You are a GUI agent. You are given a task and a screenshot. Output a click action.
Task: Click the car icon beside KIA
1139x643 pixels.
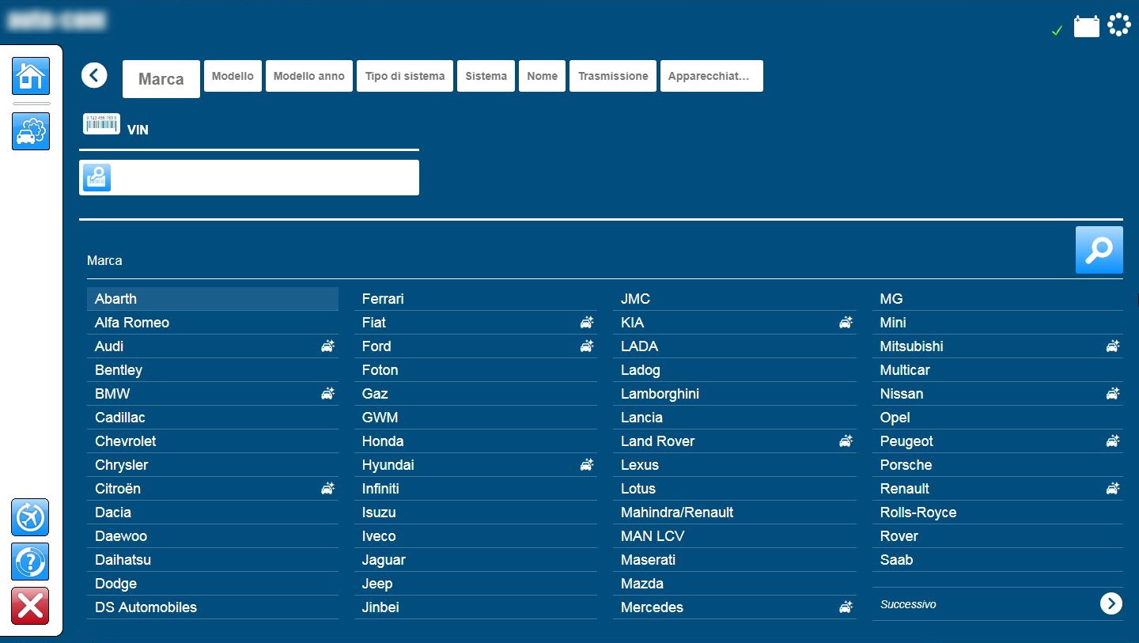(846, 322)
